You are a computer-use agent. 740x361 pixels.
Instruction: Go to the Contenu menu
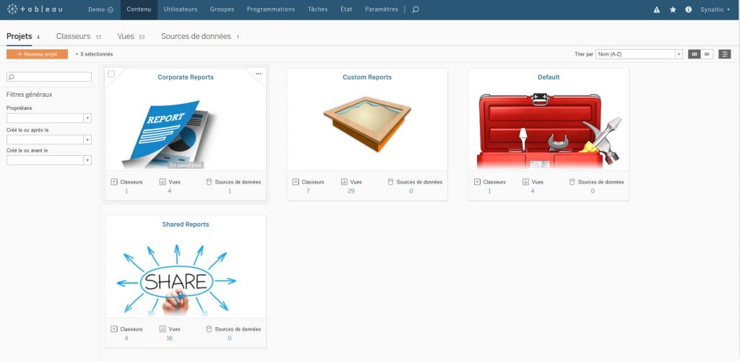pos(139,9)
